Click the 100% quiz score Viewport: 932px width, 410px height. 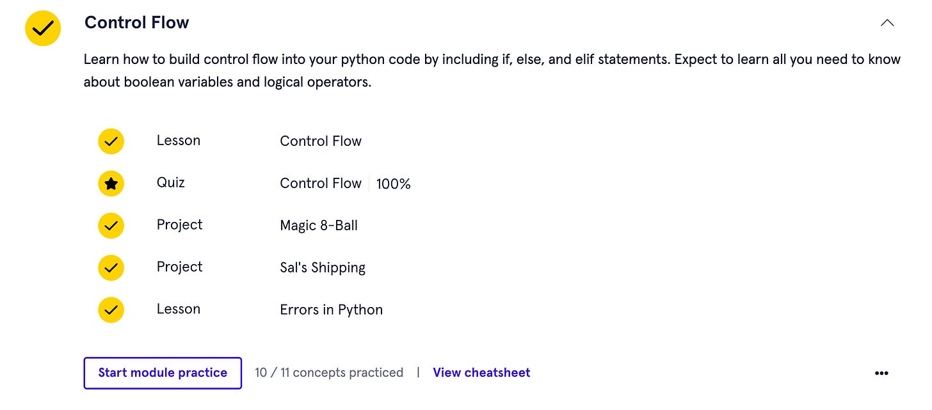click(394, 184)
